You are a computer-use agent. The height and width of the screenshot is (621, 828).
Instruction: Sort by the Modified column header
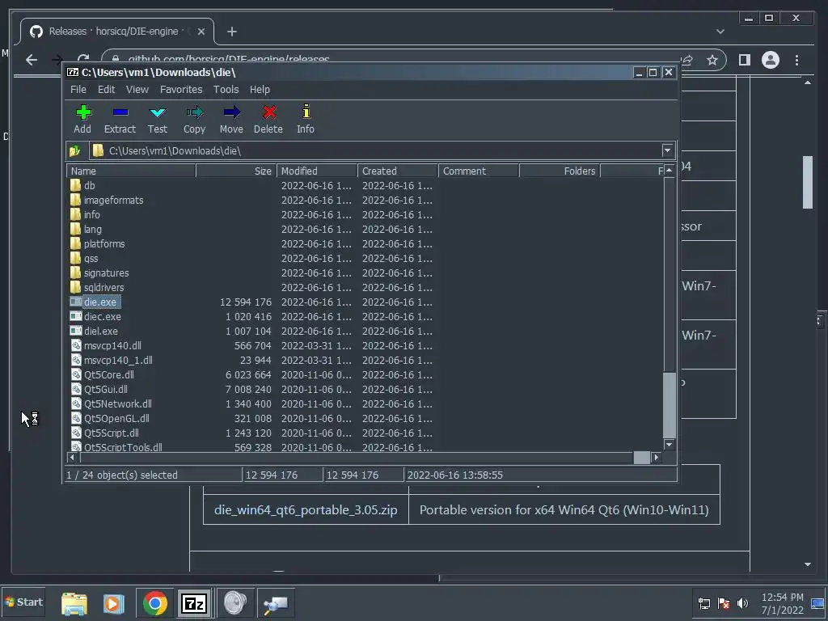[x=317, y=171]
